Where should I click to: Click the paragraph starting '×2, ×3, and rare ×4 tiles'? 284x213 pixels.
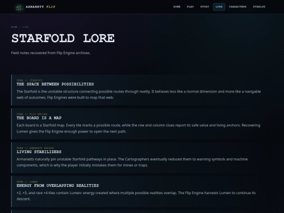(136, 196)
